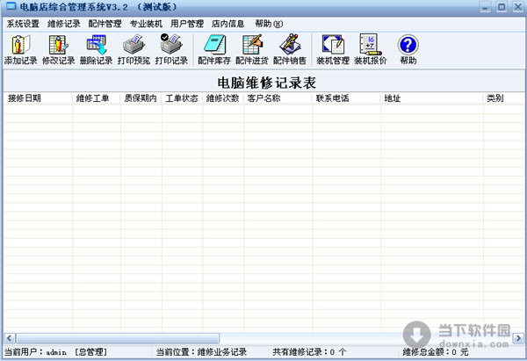Viewport: 527px width, 361px height.
Task: Open the 维修记录 menu
Action: (x=64, y=24)
